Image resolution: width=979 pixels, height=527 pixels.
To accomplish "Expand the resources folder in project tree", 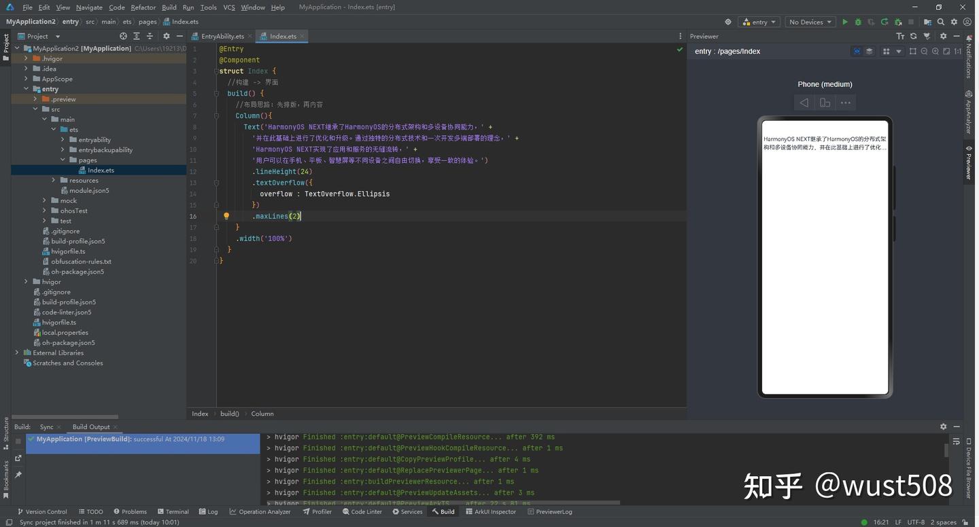I will [x=54, y=180].
